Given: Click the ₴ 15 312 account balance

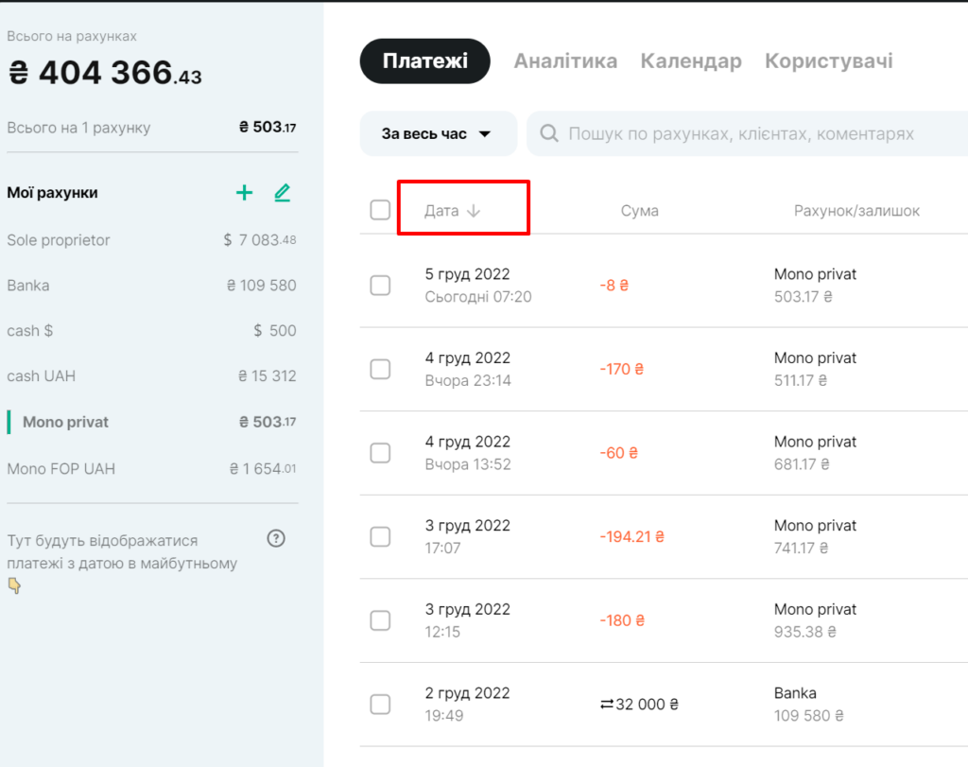Looking at the screenshot, I should point(267,376).
